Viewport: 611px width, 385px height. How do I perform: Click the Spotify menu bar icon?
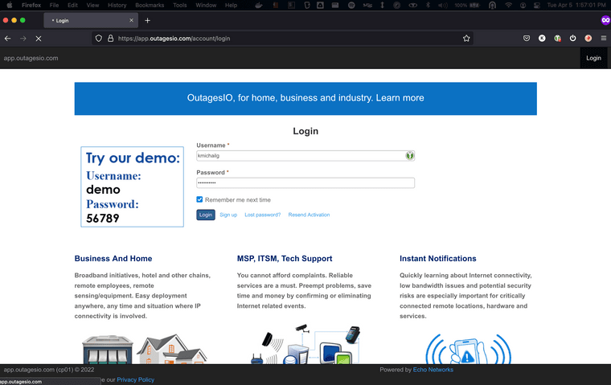[351, 5]
